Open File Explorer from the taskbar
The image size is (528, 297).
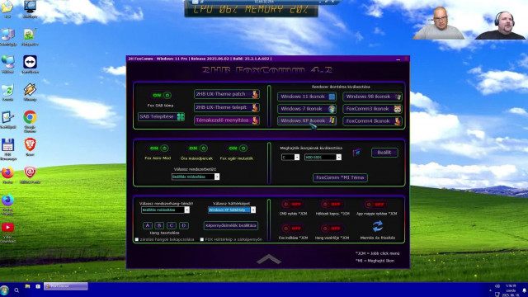point(27,286)
